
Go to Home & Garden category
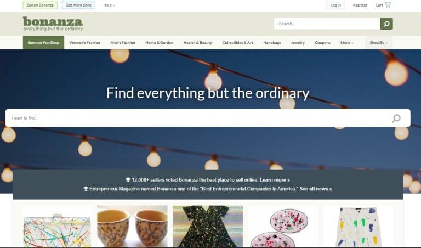pos(159,42)
